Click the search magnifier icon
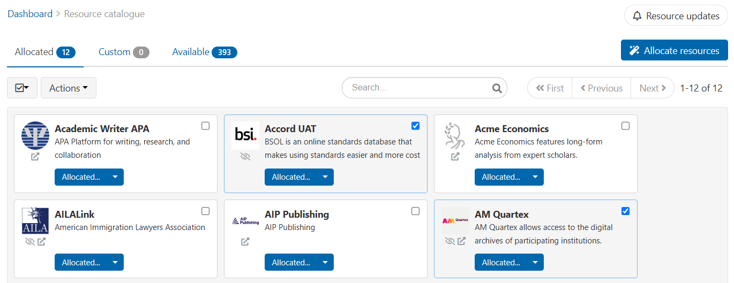This screenshot has width=734, height=283. pos(497,88)
